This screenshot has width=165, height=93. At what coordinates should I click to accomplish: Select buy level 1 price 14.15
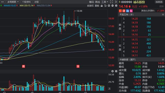[x=135, y=40]
